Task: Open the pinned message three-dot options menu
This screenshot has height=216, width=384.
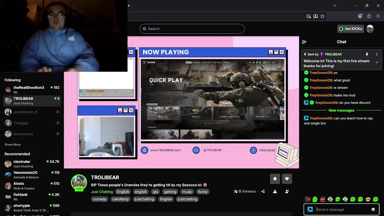Action: [377, 54]
